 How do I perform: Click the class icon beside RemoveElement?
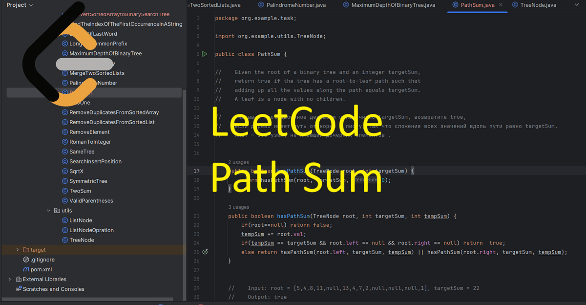pyautogui.click(x=65, y=132)
